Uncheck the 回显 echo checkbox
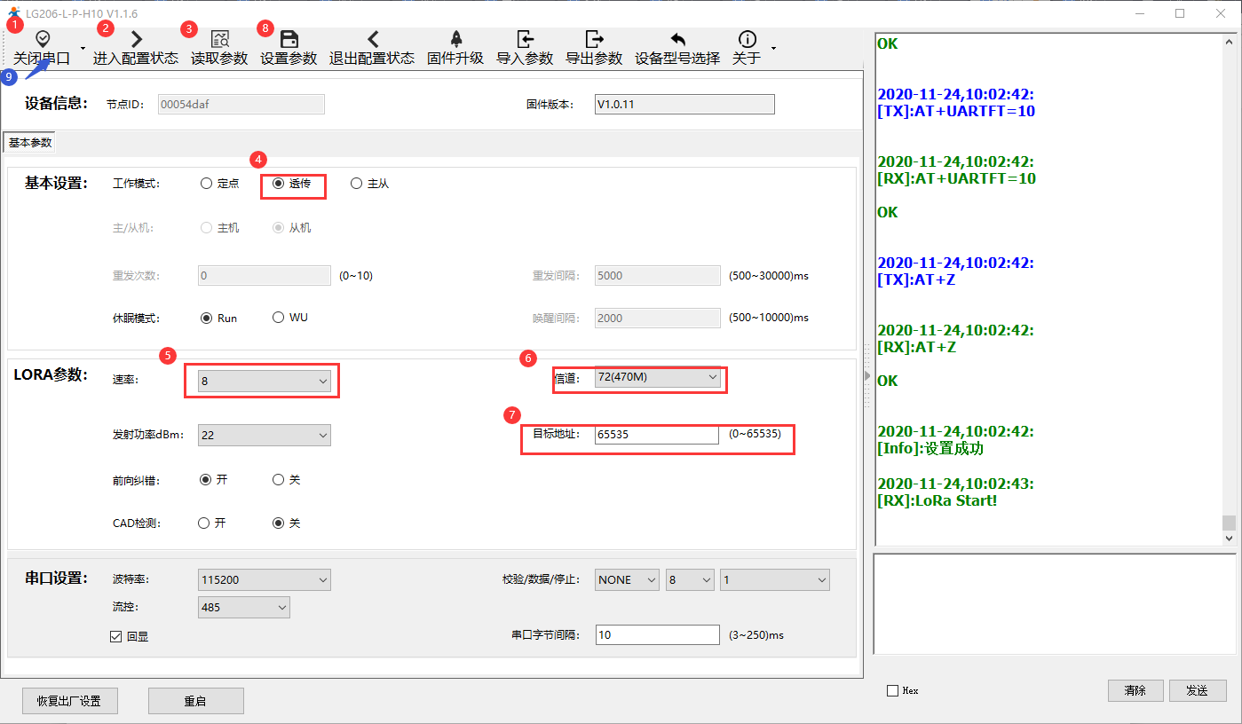The height and width of the screenshot is (724, 1242). click(x=115, y=636)
